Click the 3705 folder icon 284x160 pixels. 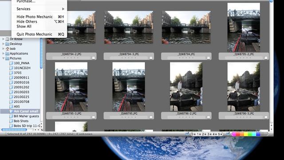coord(11,73)
